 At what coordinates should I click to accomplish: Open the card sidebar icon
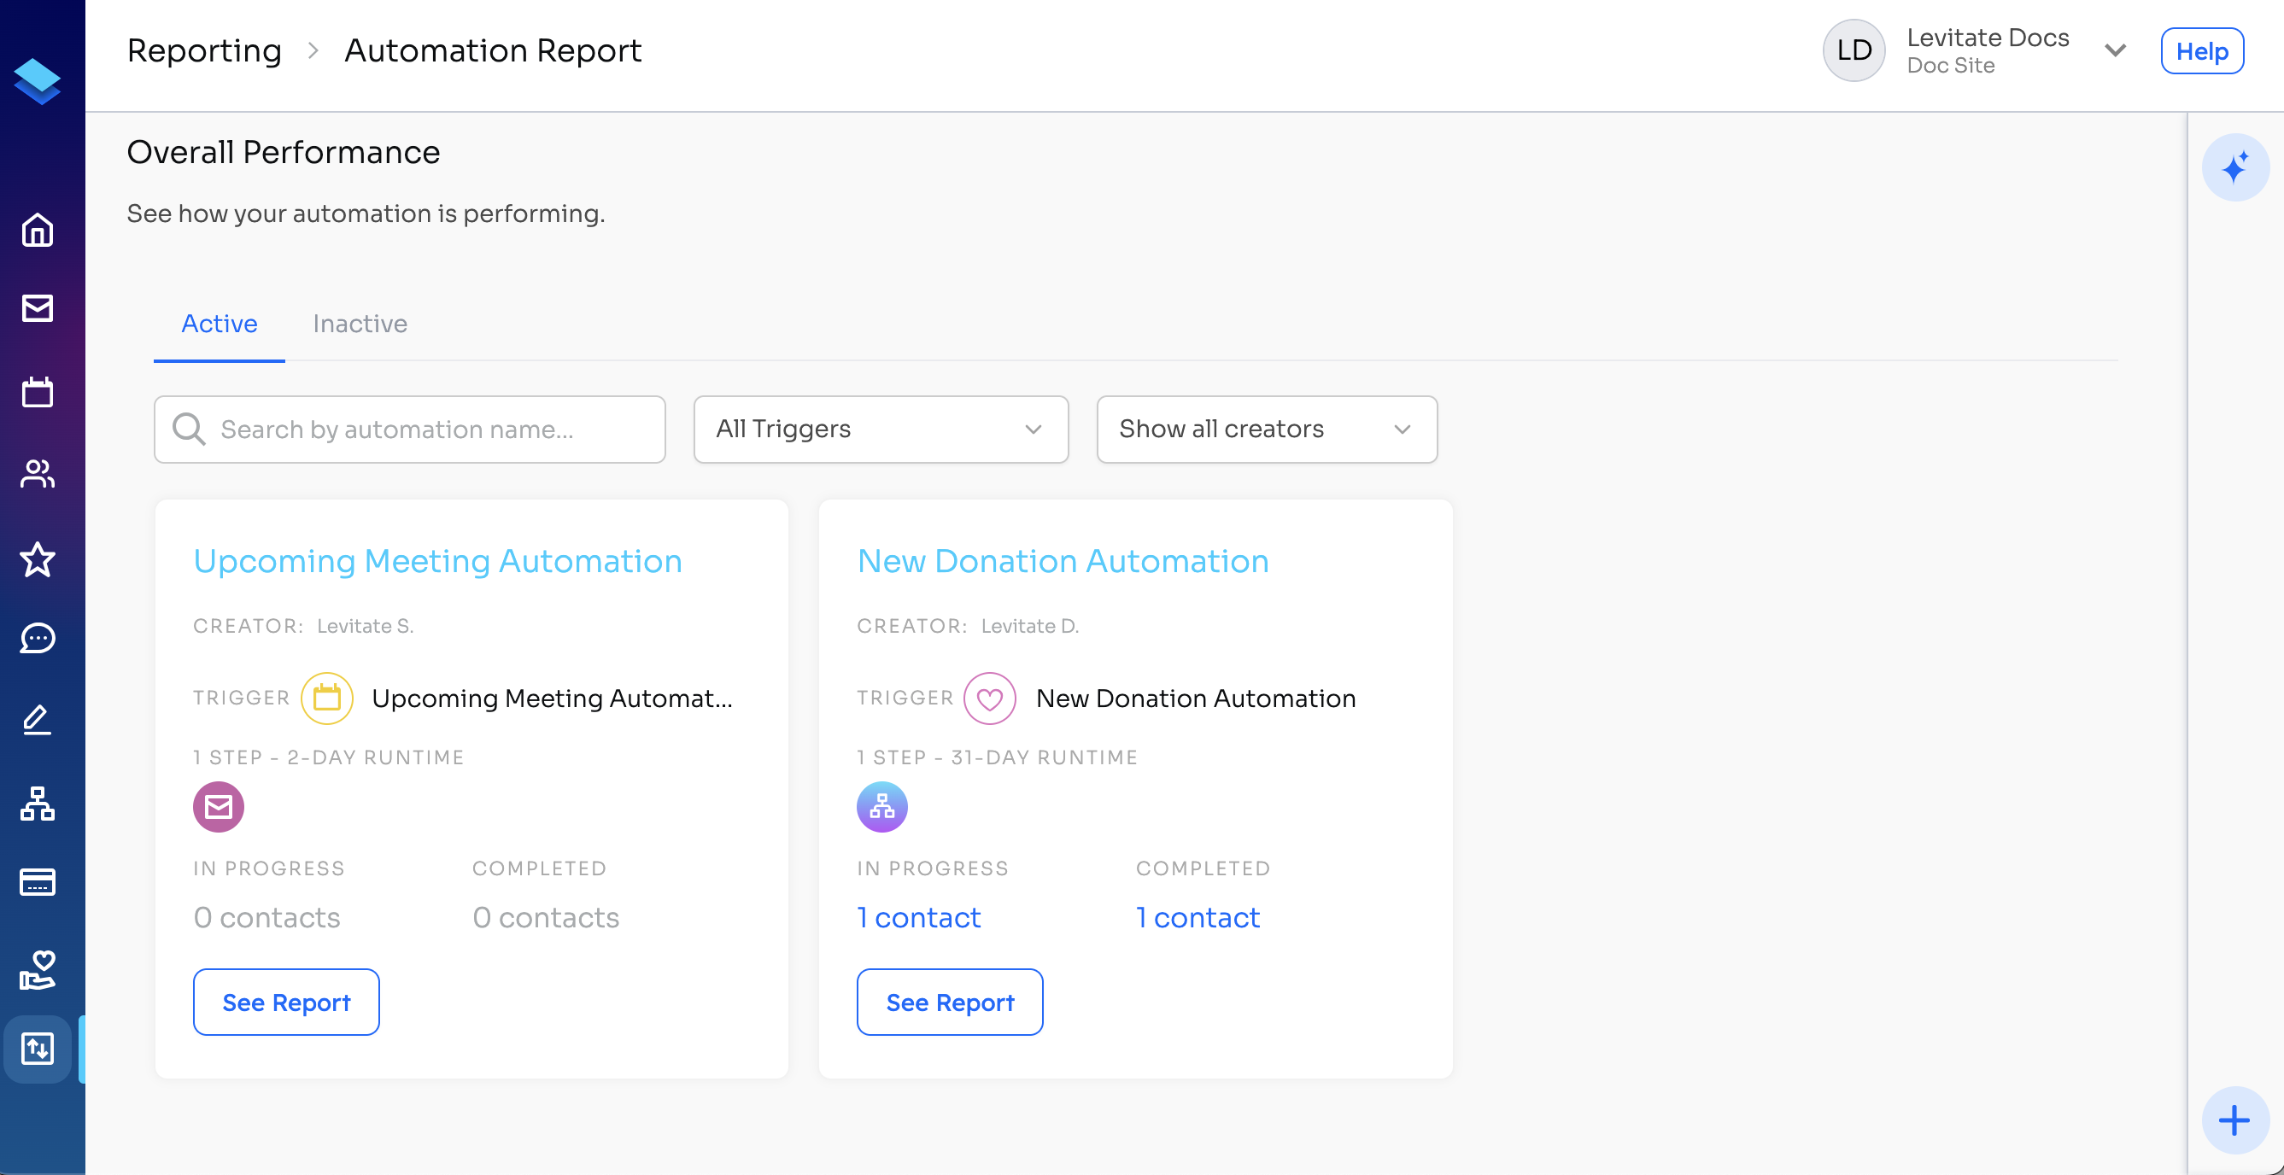click(x=38, y=882)
